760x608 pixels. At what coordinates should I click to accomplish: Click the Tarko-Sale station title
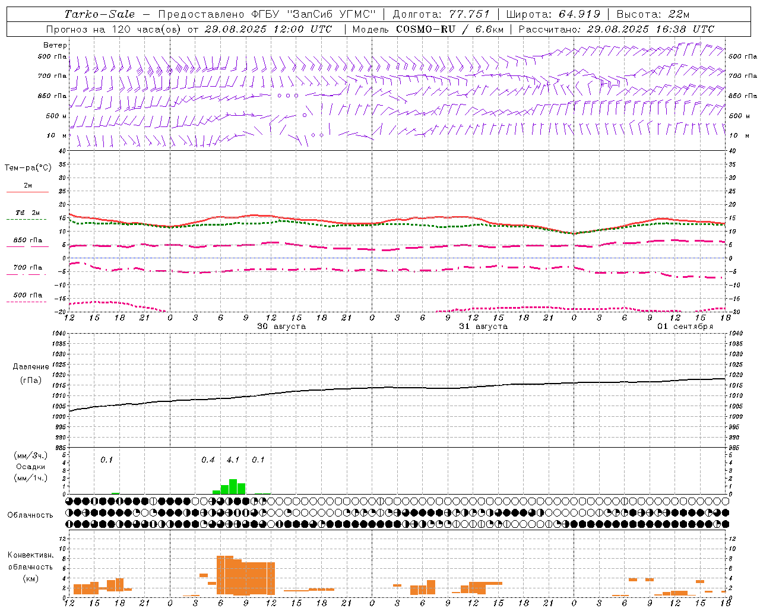coord(99,14)
